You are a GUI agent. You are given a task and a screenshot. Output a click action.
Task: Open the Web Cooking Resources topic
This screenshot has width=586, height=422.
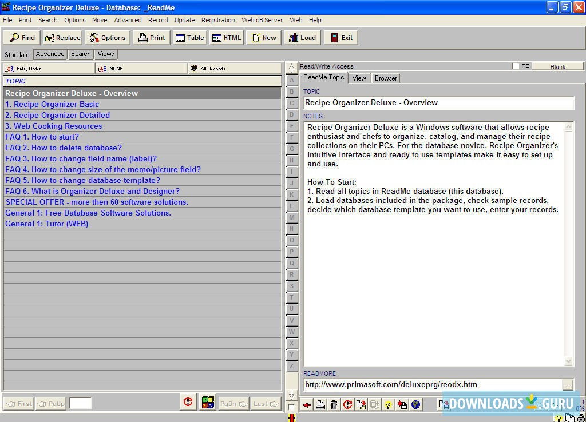pos(53,126)
